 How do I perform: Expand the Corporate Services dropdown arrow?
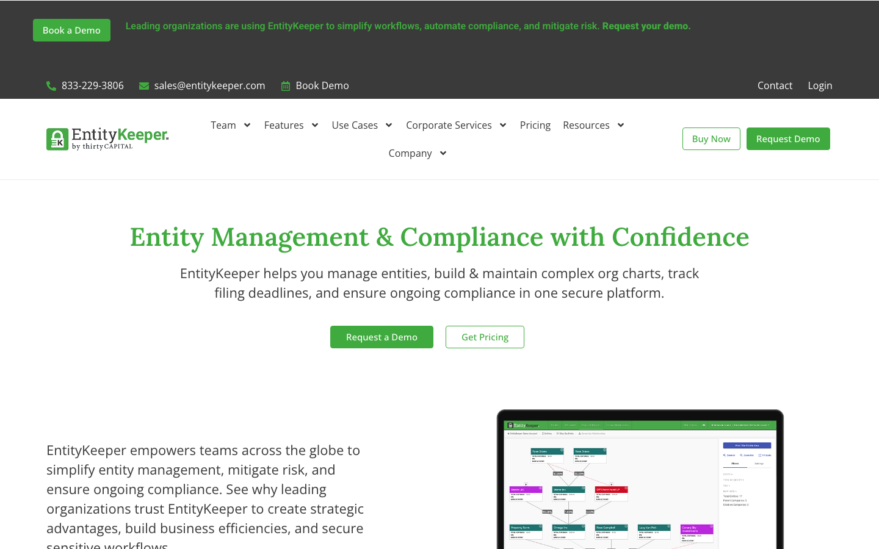(503, 125)
